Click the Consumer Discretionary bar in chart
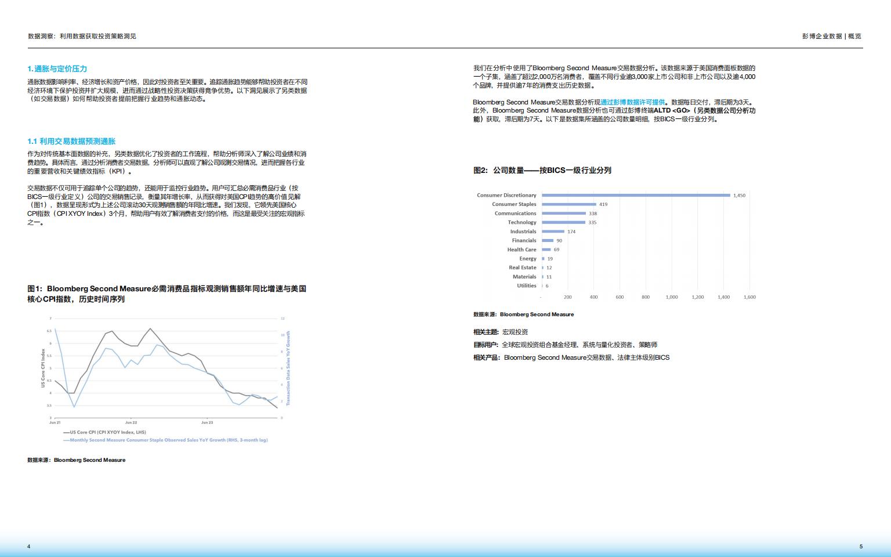Image resolution: width=891 pixels, height=557 pixels. pyautogui.click(x=636, y=195)
